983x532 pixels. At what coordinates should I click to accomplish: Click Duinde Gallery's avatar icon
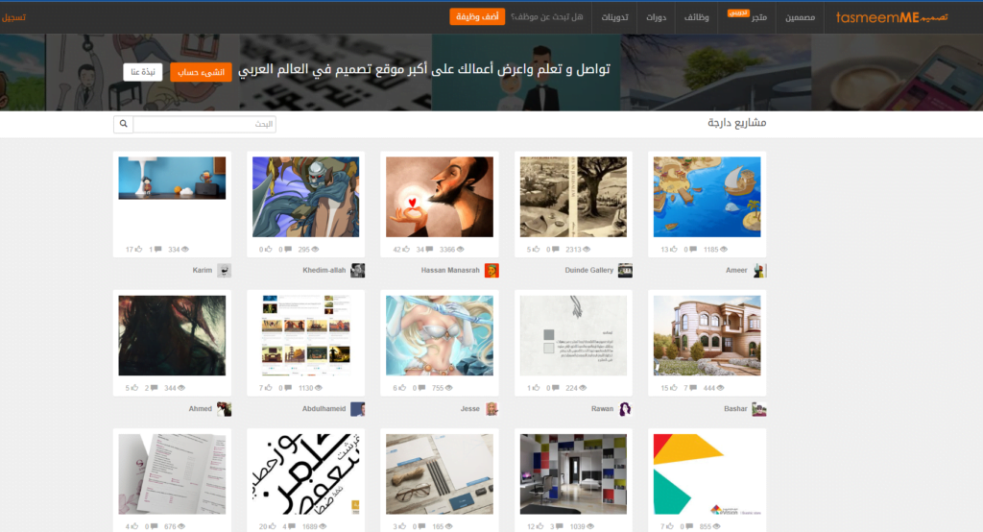coord(625,271)
